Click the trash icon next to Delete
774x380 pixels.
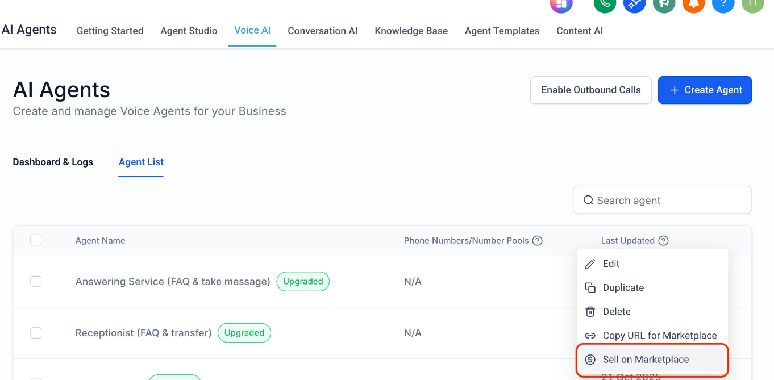pyautogui.click(x=590, y=311)
